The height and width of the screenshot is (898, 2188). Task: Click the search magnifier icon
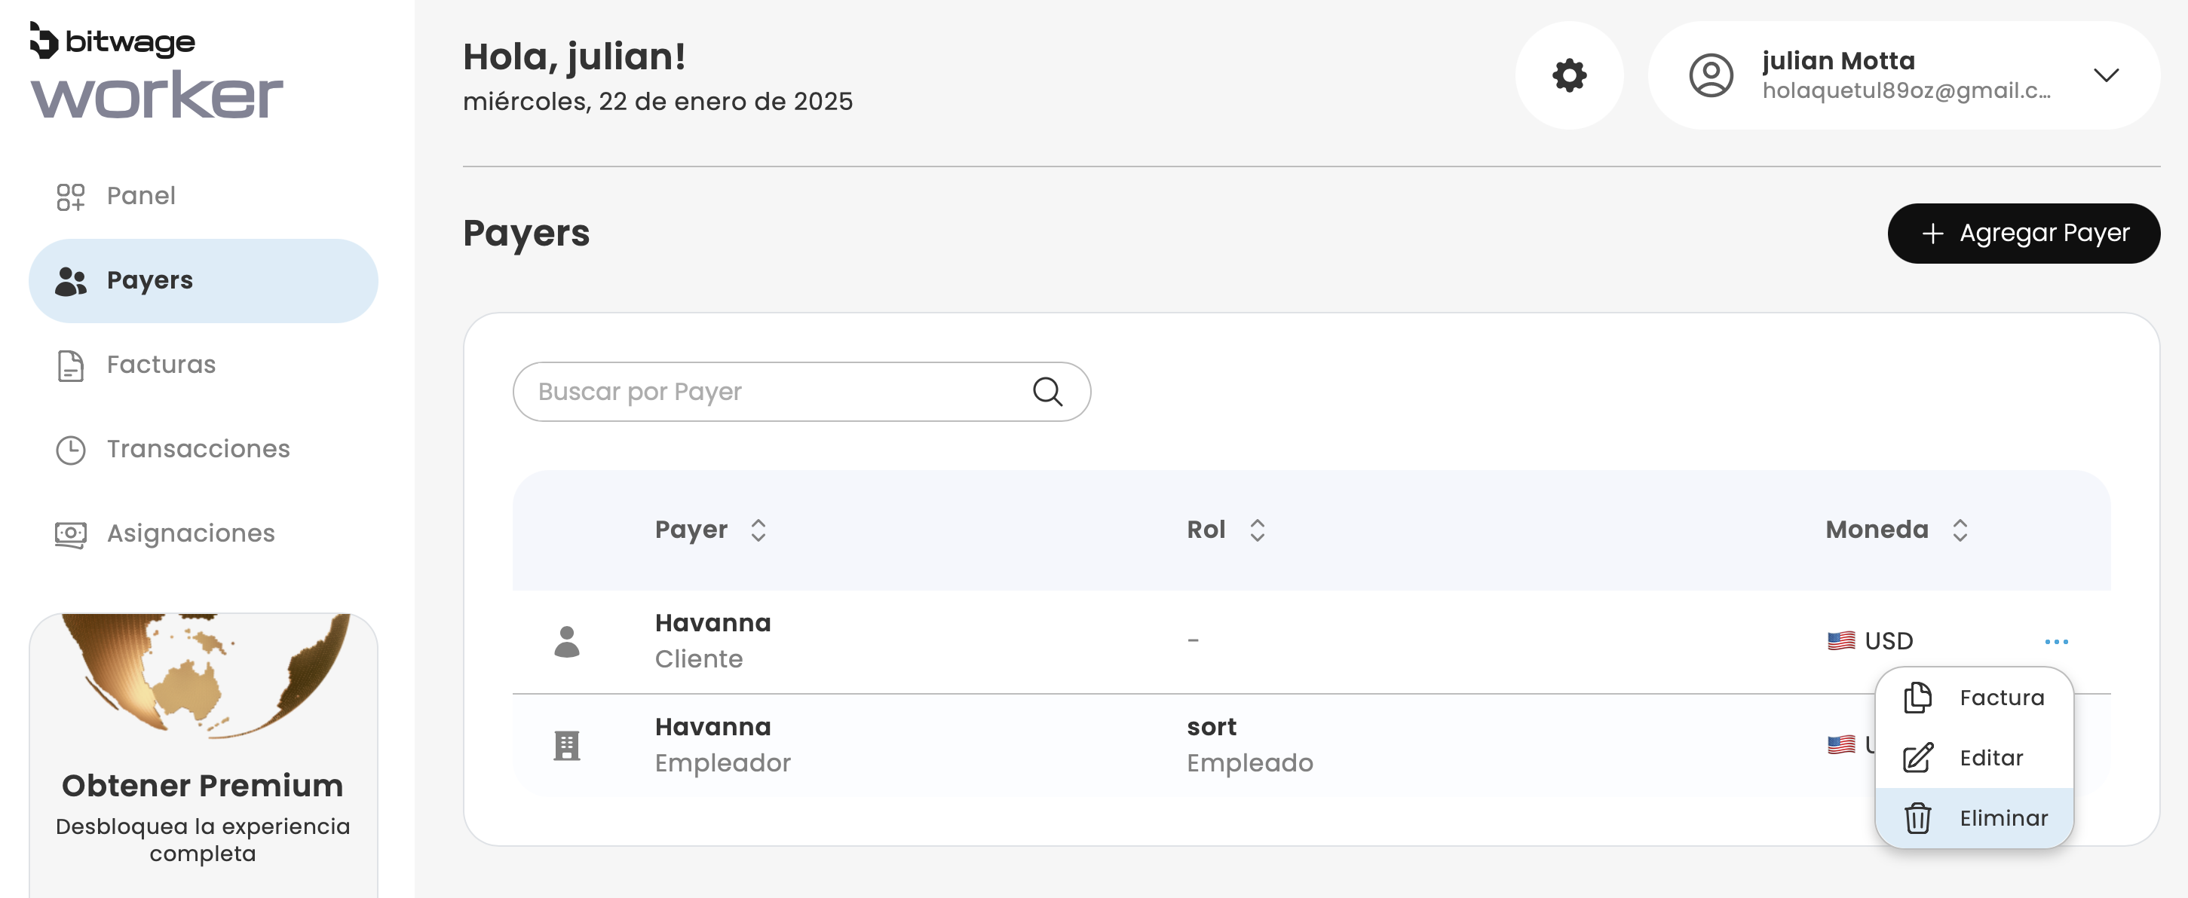pyautogui.click(x=1047, y=391)
